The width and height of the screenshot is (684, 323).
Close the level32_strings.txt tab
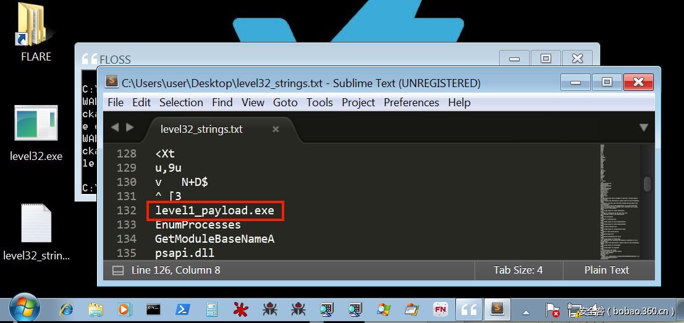coord(276,129)
